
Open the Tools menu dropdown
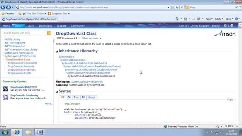230,19
